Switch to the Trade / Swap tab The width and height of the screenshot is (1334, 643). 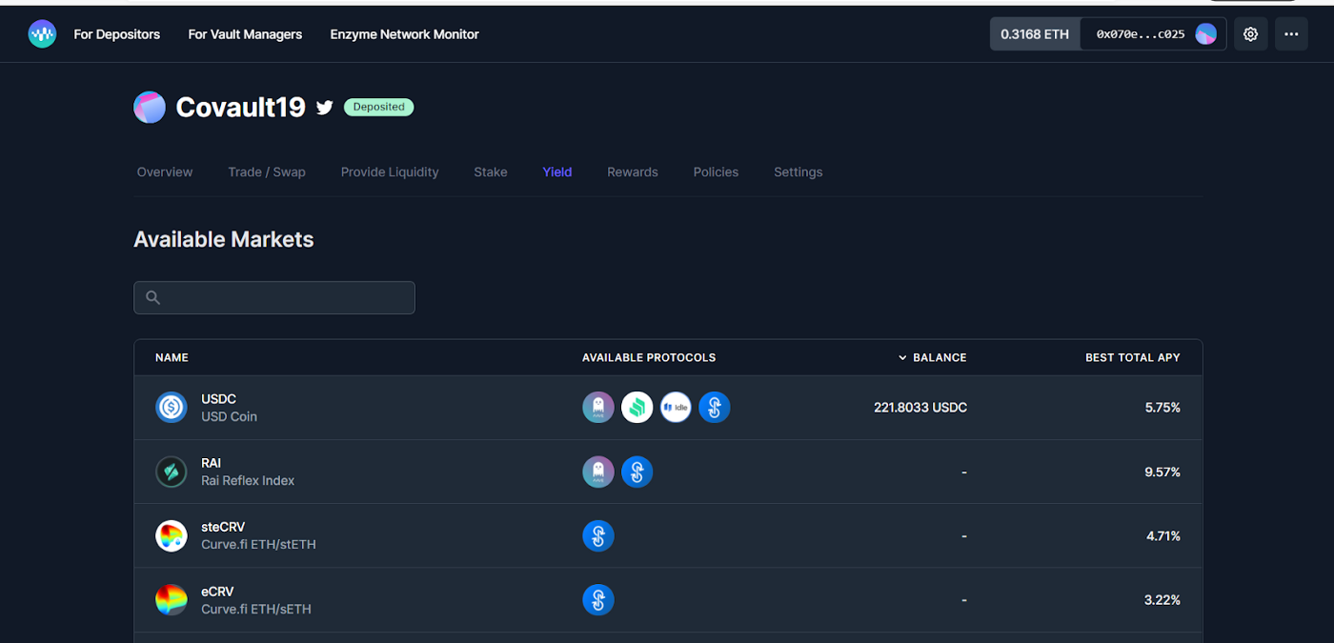click(x=267, y=172)
